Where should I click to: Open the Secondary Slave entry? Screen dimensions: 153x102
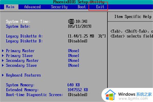pyautogui.click(x=21, y=66)
